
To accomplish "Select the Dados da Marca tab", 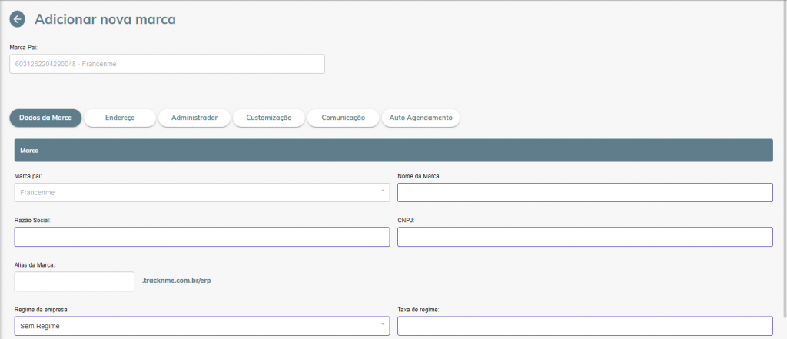I will coord(45,118).
